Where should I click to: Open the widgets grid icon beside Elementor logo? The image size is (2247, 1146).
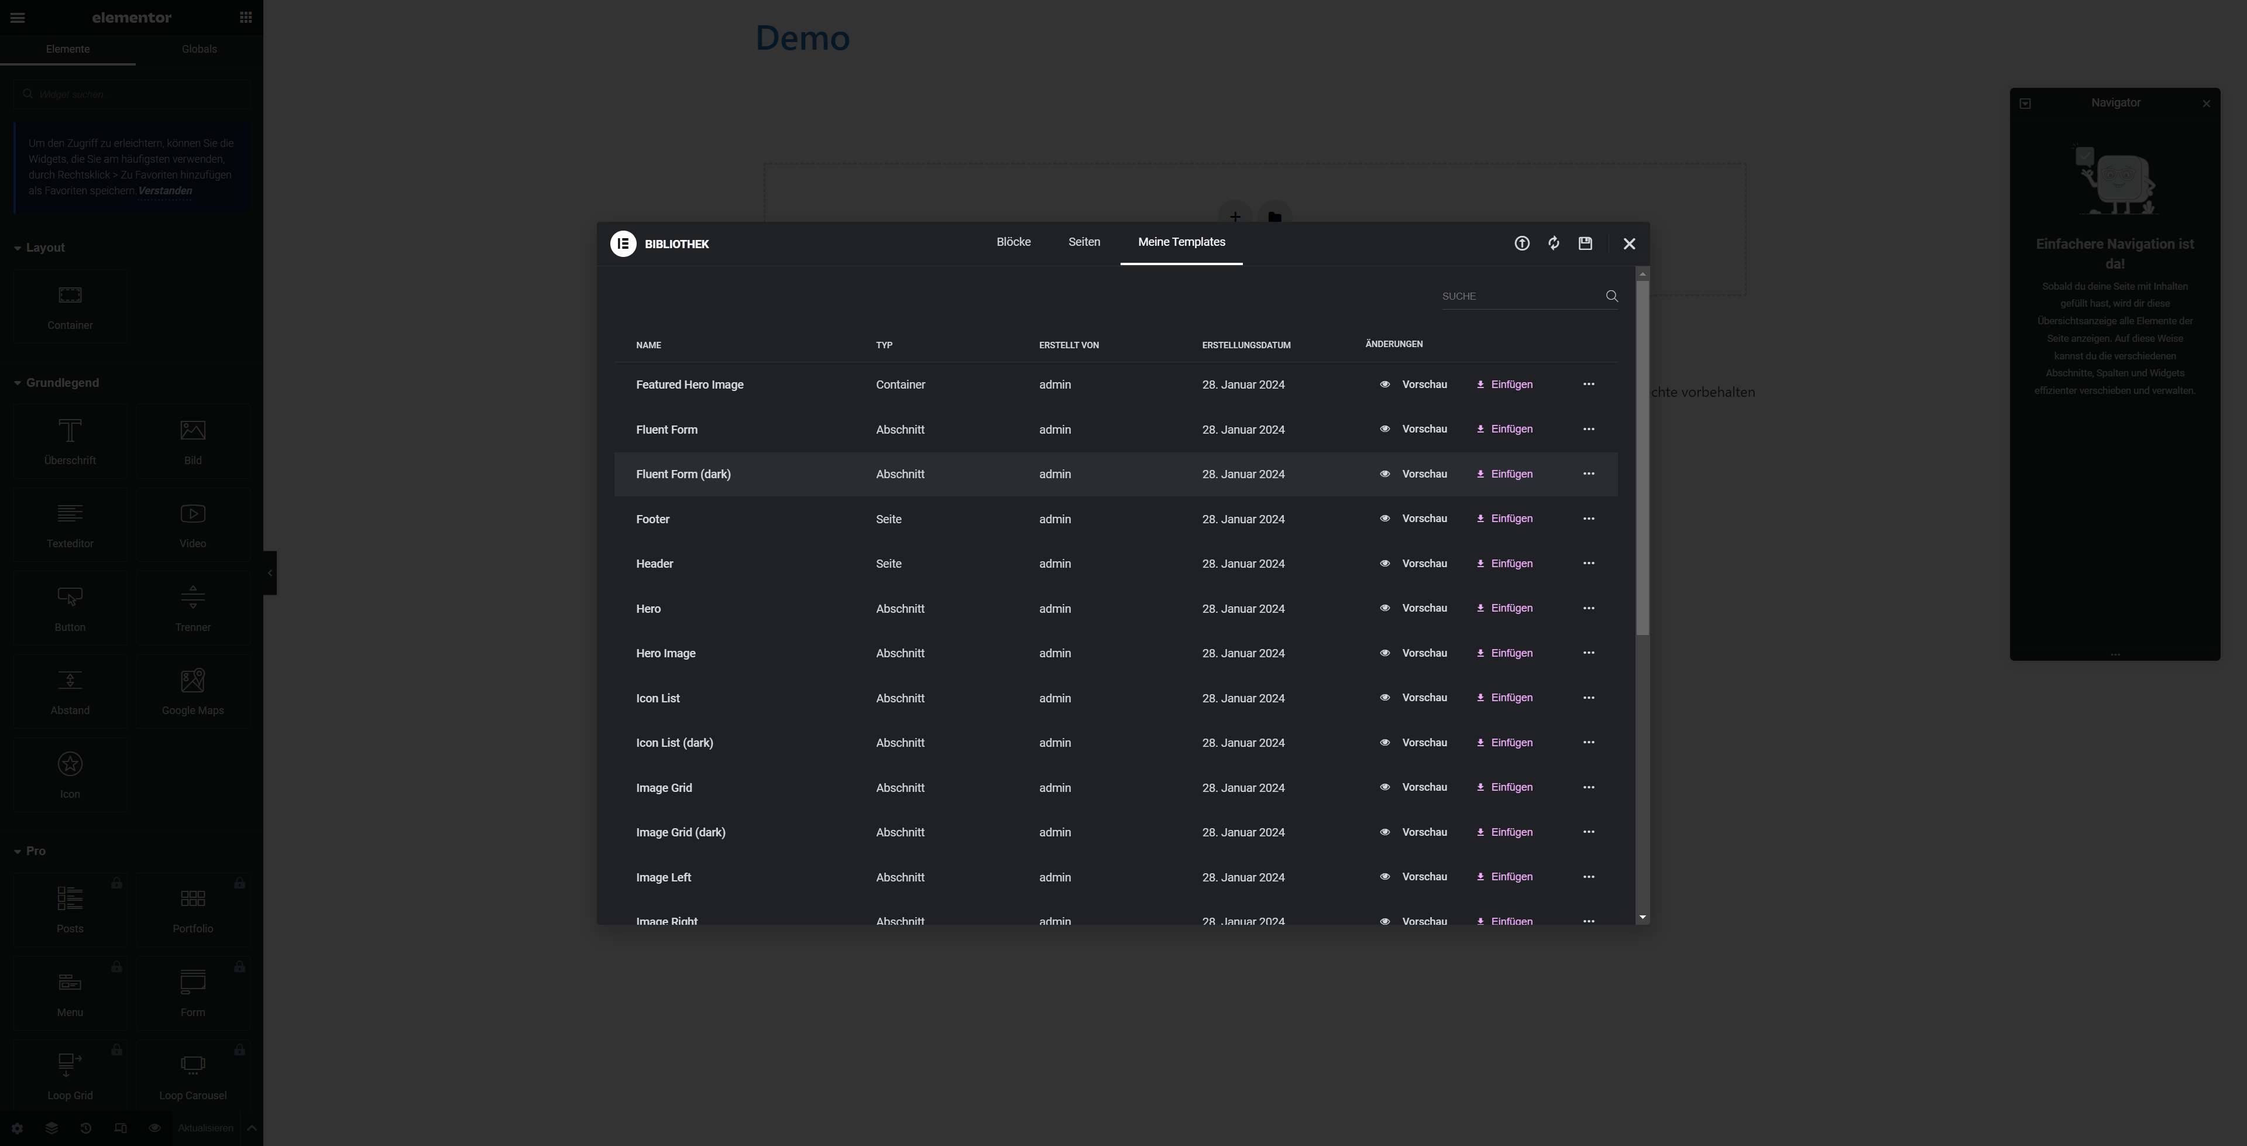pos(246,18)
